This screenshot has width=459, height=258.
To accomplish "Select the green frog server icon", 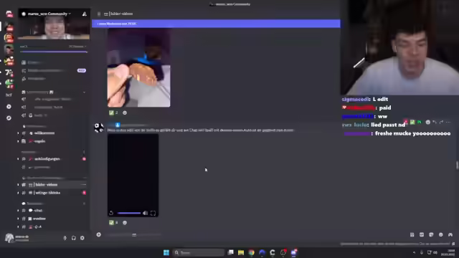I will coord(9,84).
